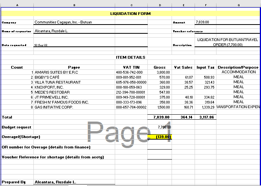Select gross amount 570.00
Screen dimensions: 261x186
coord(160,77)
